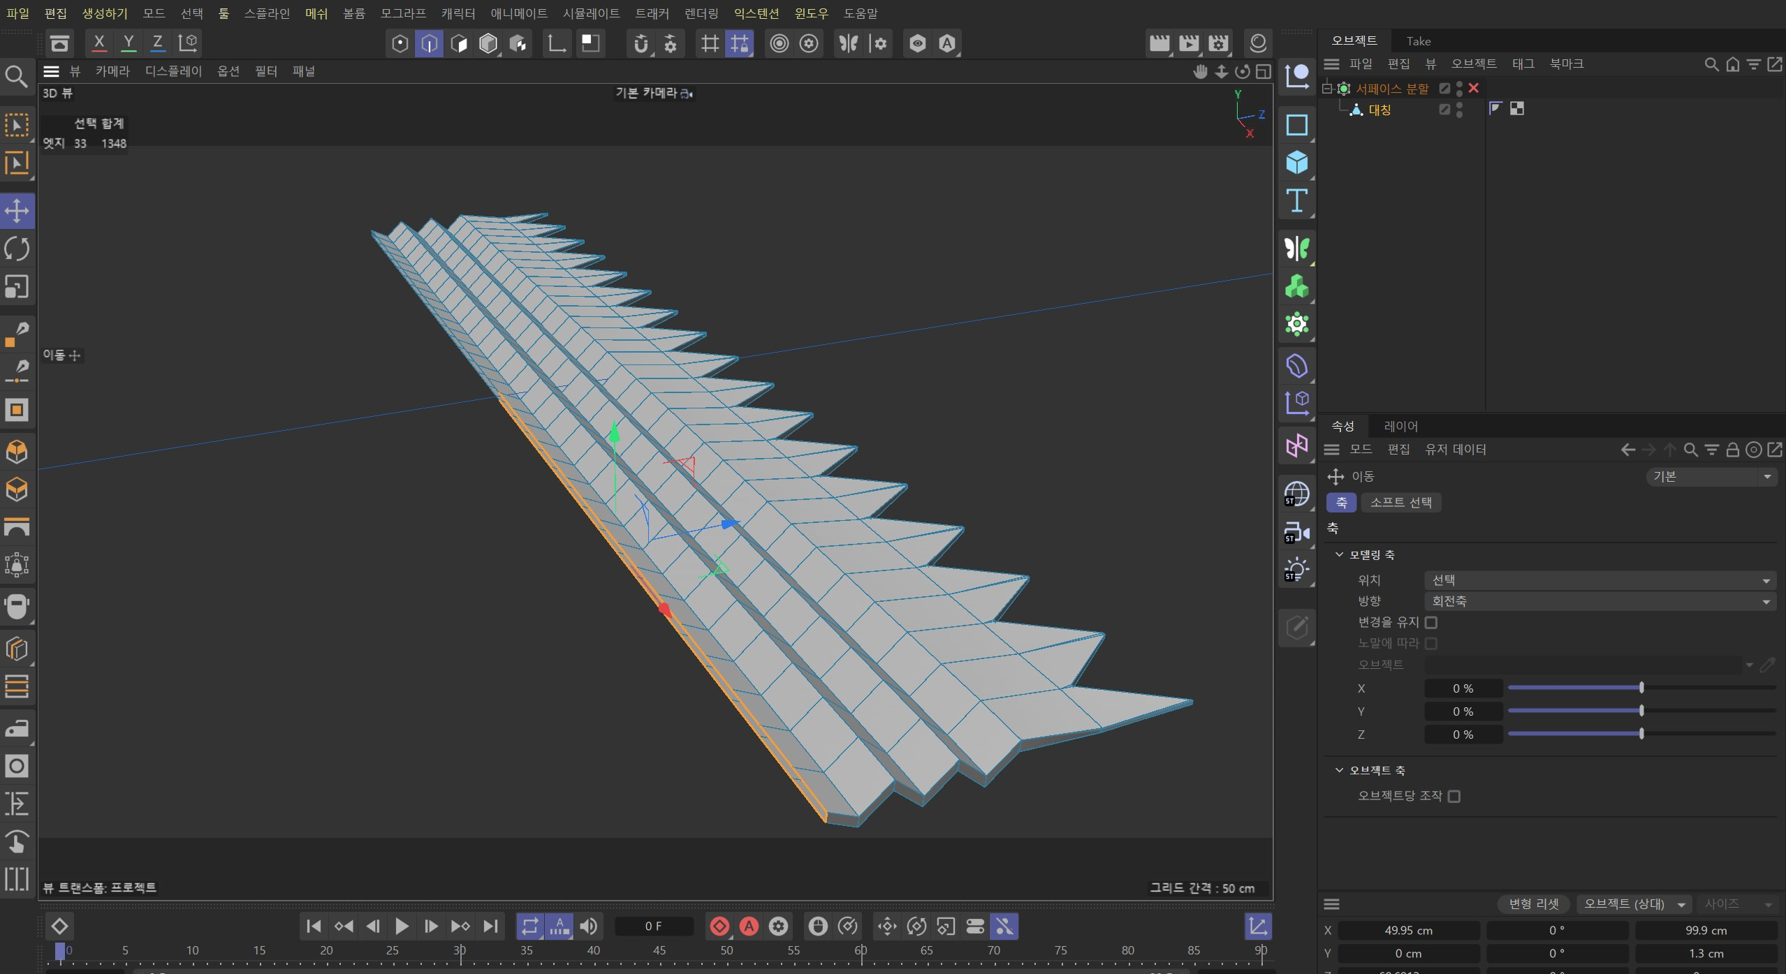Screen dimensions: 1786x974
Task: Open the 오브젝트 (상대) dropdown
Action: [1634, 904]
